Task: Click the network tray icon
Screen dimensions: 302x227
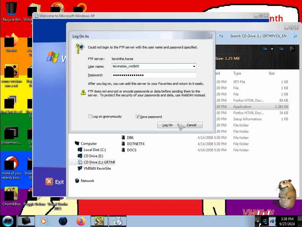Action: point(265,222)
